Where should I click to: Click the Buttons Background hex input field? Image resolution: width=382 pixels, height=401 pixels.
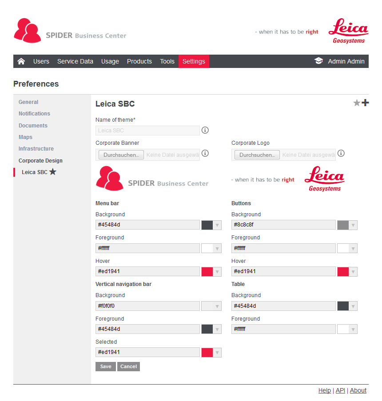(x=283, y=225)
